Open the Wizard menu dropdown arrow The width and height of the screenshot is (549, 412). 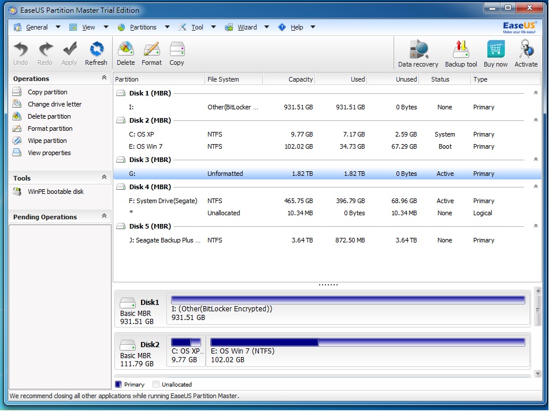coord(267,27)
